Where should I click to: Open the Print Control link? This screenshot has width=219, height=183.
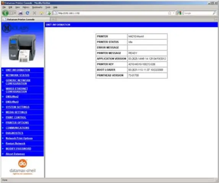coord(16,117)
